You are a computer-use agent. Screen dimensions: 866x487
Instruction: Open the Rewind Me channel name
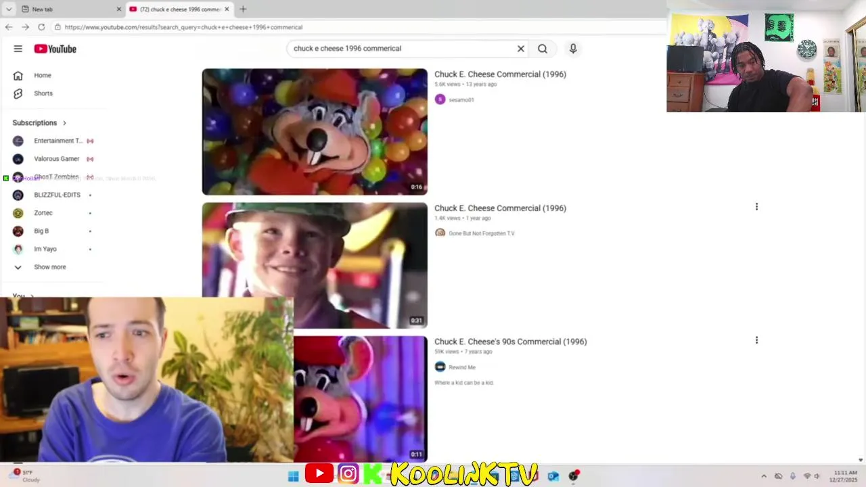tap(462, 367)
